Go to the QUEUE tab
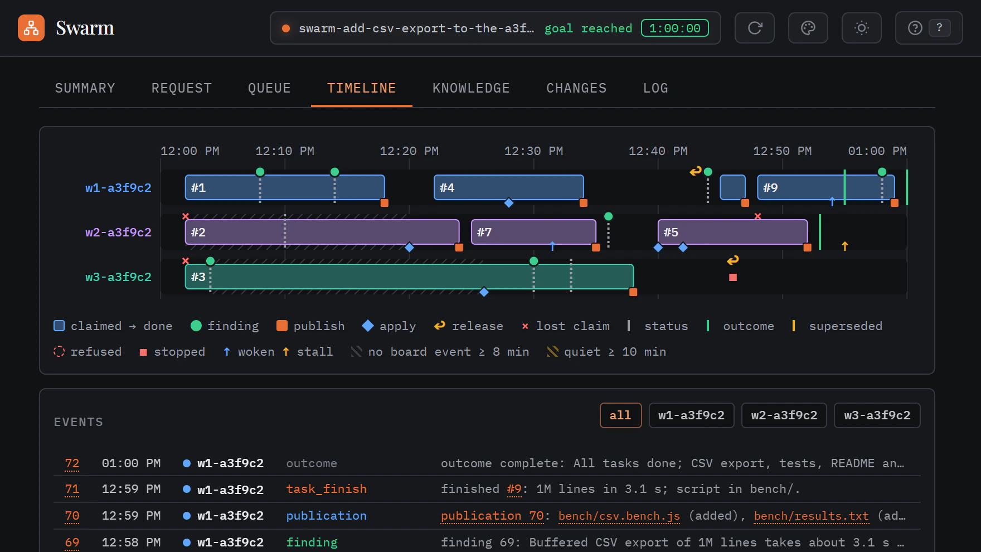981x552 pixels. tap(269, 88)
